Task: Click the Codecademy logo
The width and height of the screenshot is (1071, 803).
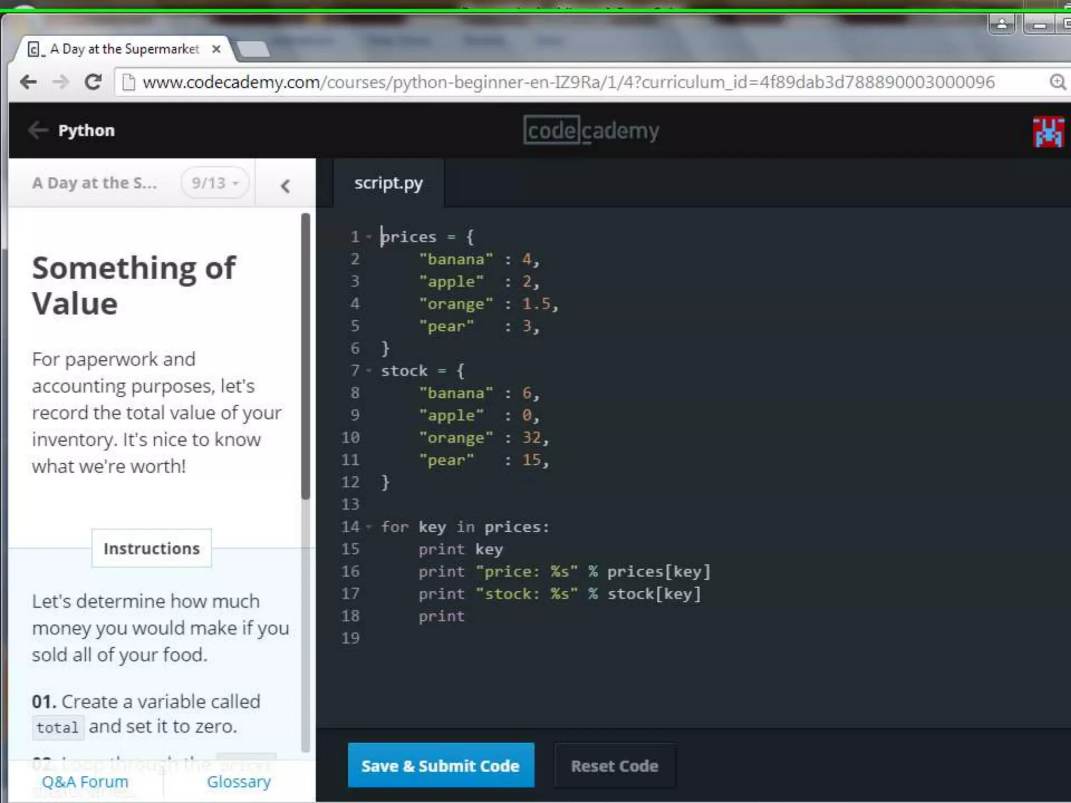Action: coord(591,131)
